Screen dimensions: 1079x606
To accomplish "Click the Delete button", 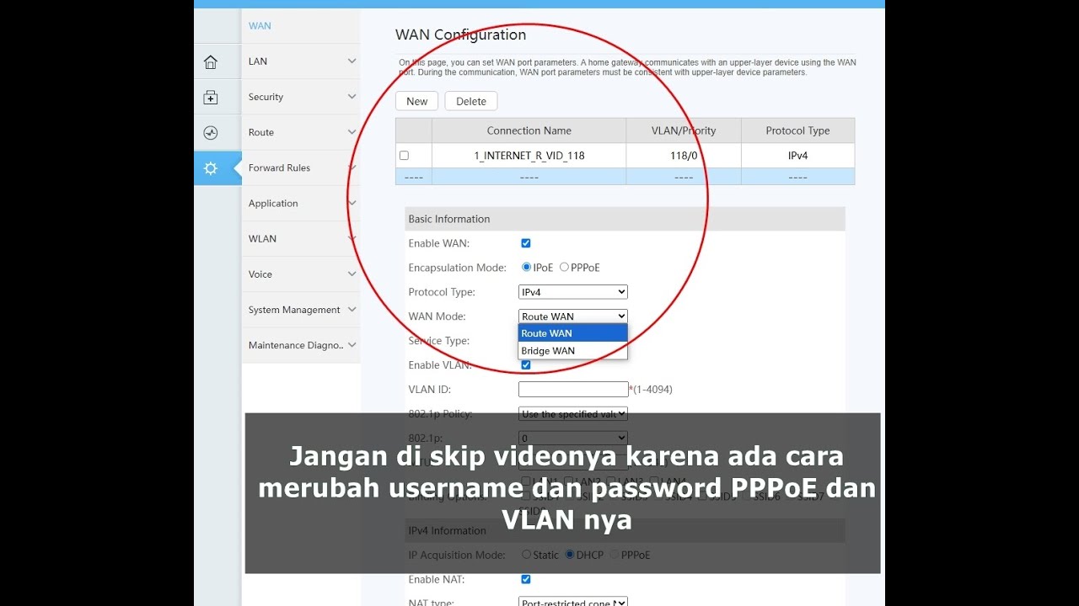I will pos(471,101).
